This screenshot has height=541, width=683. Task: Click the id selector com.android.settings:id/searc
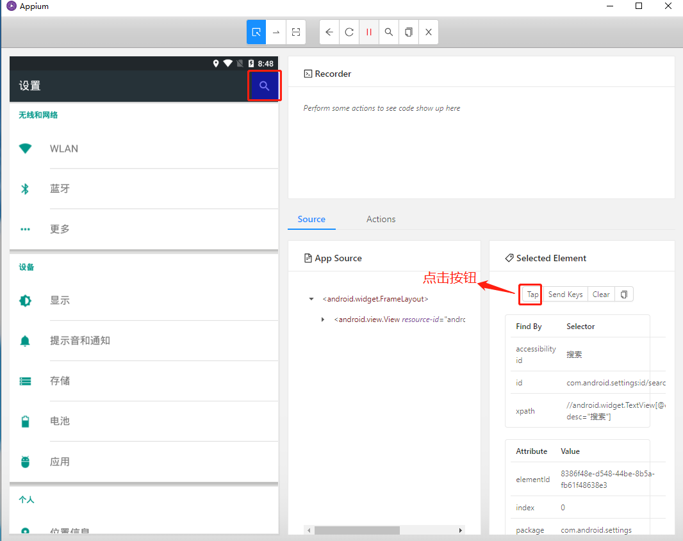pos(616,383)
